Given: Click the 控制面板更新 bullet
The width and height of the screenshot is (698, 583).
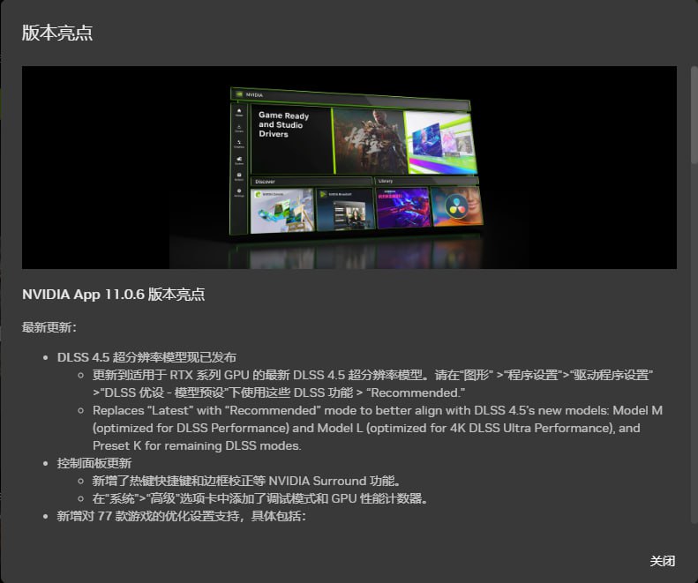Looking at the screenshot, I should point(94,463).
